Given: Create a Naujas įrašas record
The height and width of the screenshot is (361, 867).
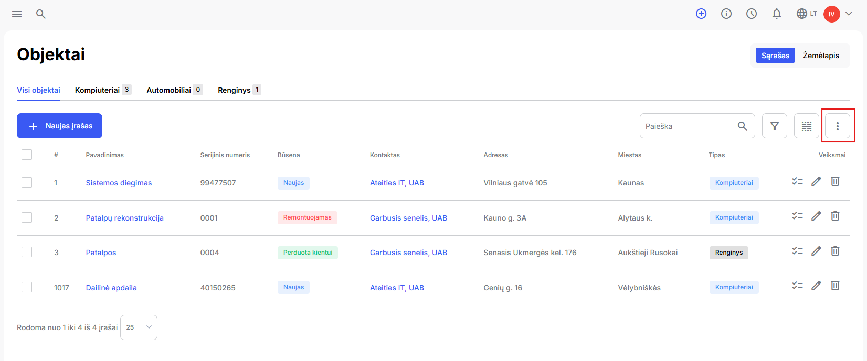Looking at the screenshot, I should [59, 126].
